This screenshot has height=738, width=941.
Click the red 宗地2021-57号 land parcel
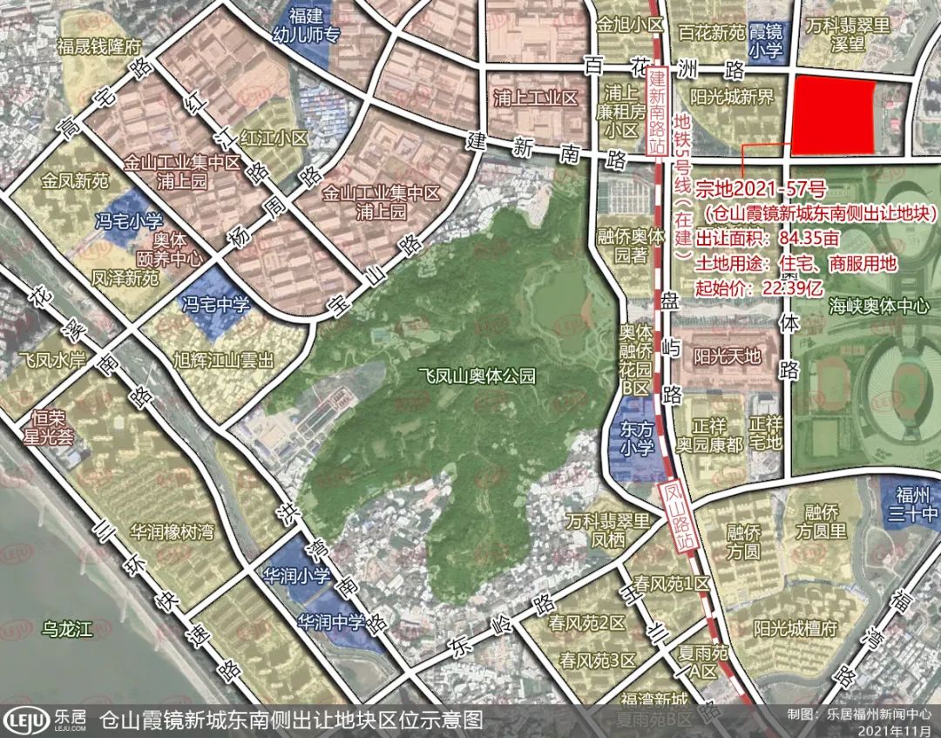pyautogui.click(x=833, y=116)
